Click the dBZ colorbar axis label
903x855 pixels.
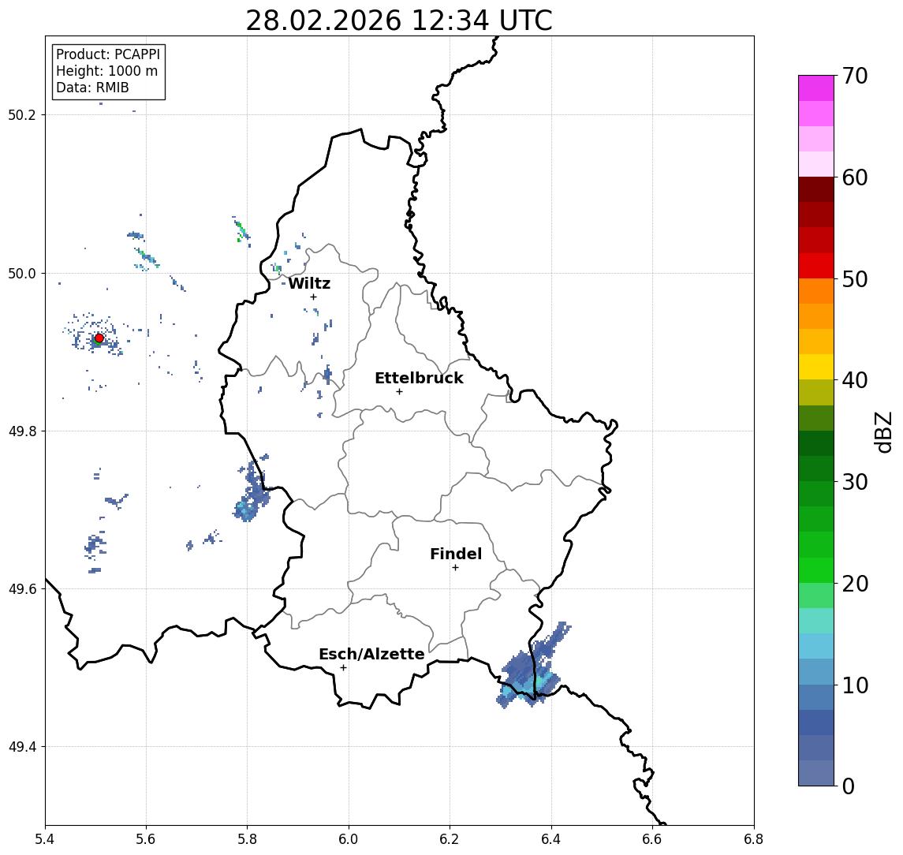pos(883,431)
